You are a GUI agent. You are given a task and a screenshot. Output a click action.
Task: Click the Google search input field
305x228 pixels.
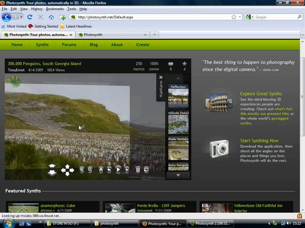[275, 17]
